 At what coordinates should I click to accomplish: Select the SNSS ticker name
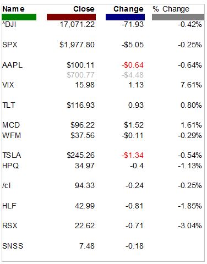click(13, 246)
